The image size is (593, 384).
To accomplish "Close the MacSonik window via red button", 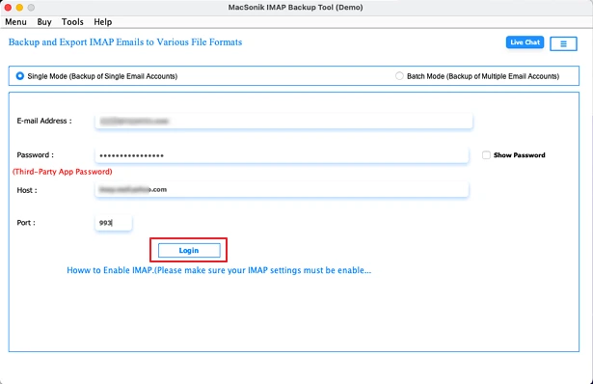I will coord(8,7).
